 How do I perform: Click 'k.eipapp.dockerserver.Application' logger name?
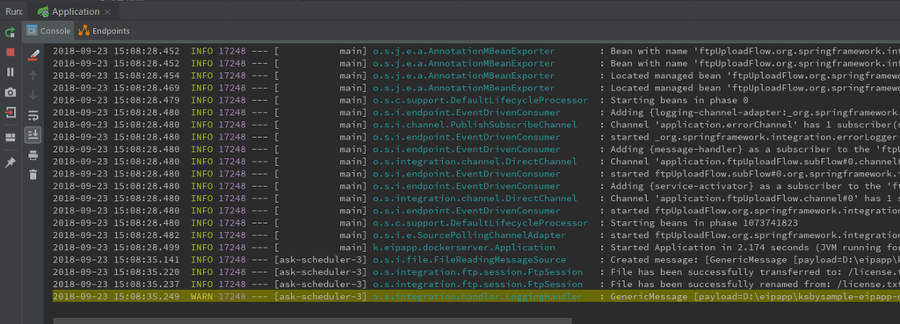464,247
